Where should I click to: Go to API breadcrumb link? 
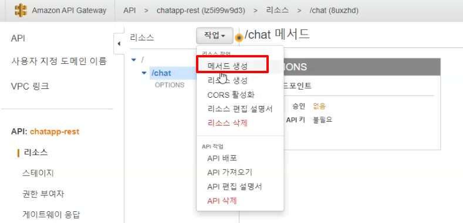pyautogui.click(x=129, y=11)
